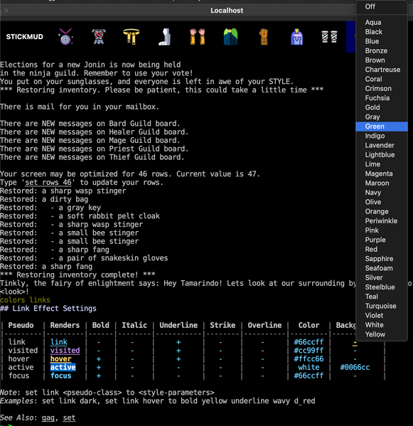The height and width of the screenshot is (426, 413).
Task: Open the 'gag' See Also link
Action: pyautogui.click(x=48, y=418)
